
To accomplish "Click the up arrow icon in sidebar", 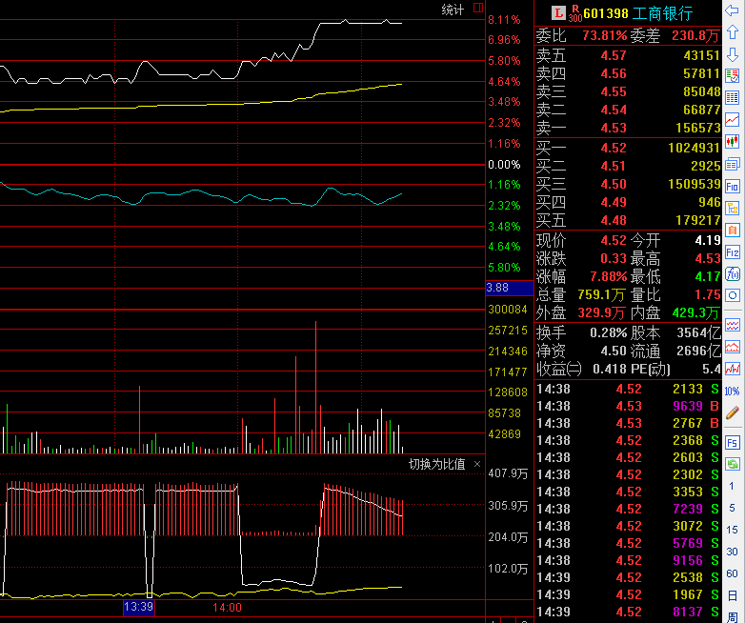I will [x=733, y=31].
